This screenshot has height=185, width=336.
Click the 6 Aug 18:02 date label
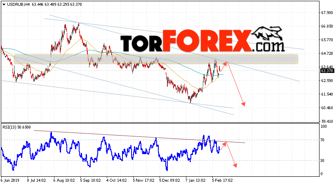pyautogui.click(x=64, y=180)
